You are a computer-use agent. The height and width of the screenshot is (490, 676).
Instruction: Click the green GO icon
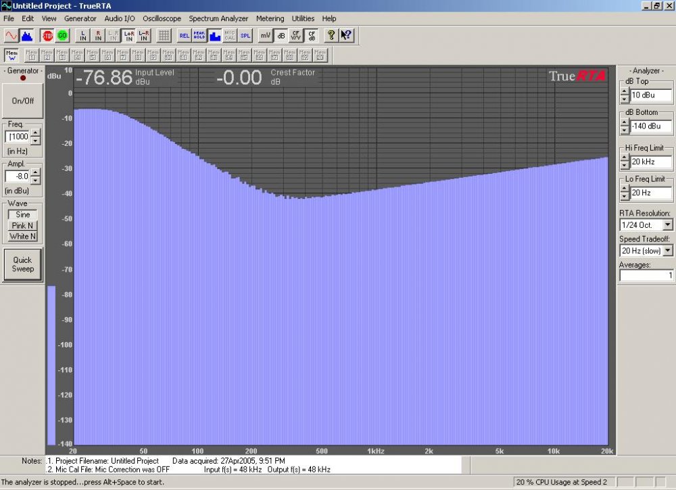(x=62, y=35)
